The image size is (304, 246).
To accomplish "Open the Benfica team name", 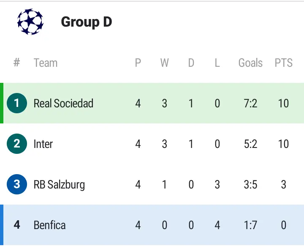I will 49,225.
